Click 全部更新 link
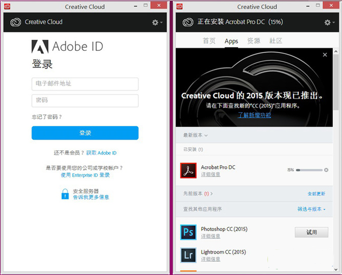 click(316, 194)
